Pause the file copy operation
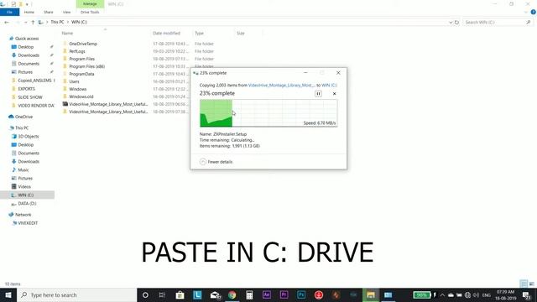Viewport: 537px width, 302px height. pos(318,93)
